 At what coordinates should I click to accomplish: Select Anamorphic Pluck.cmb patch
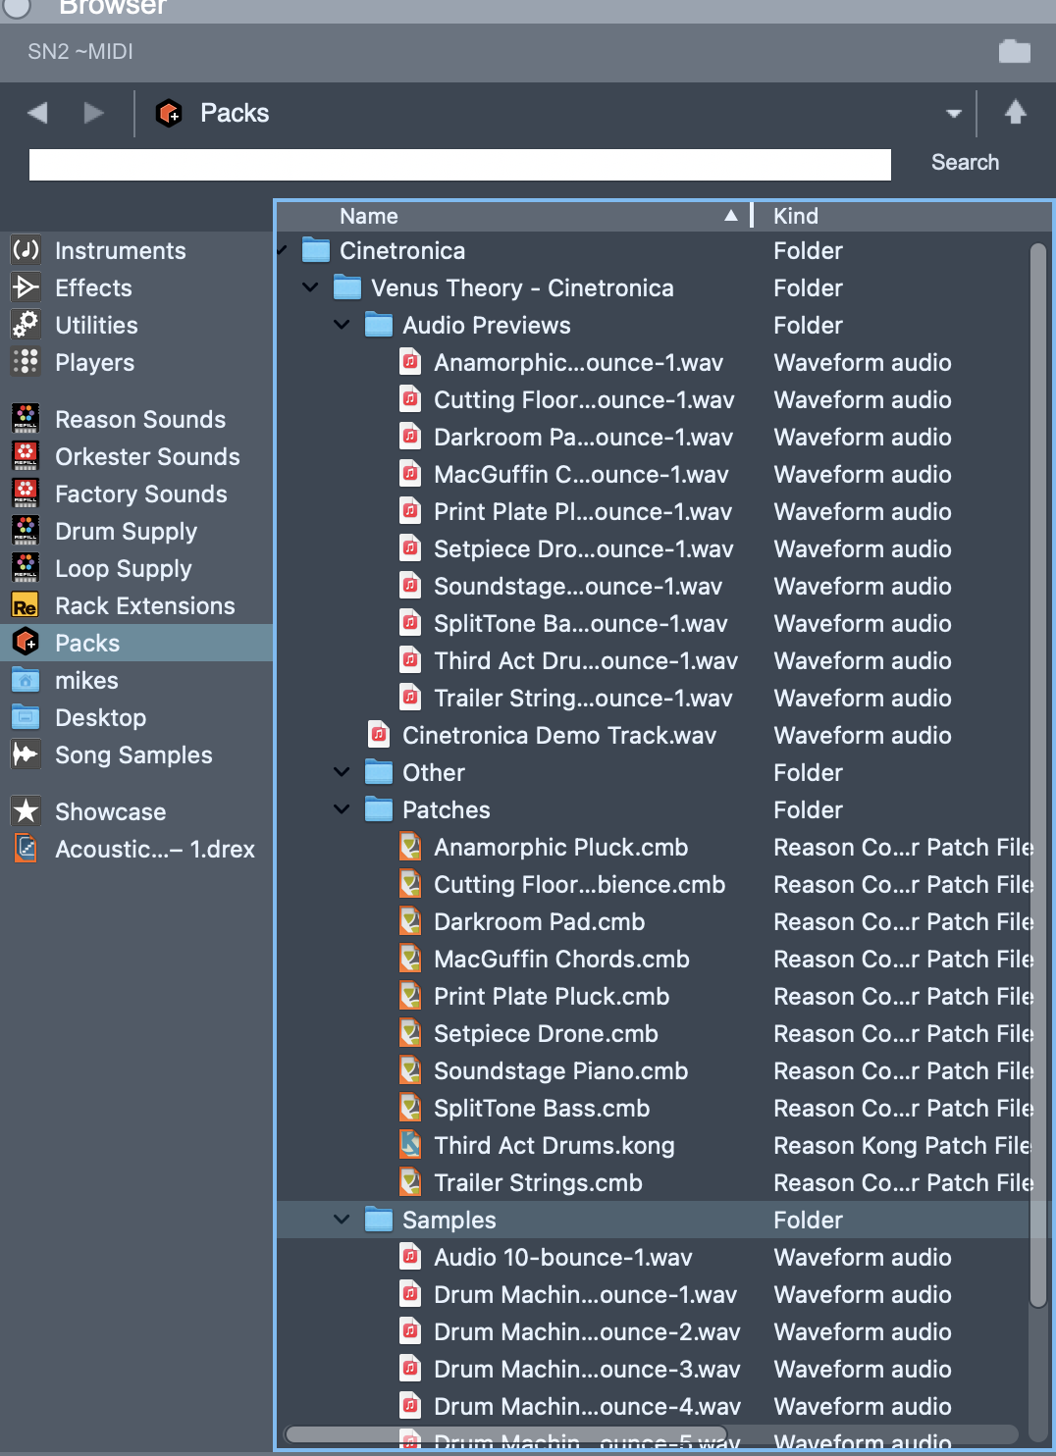[653, 848]
